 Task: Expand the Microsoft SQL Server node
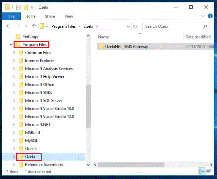tap(14, 101)
